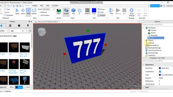Click the Filter workspace field
The height and width of the screenshot is (97, 173).
tap(158, 25)
